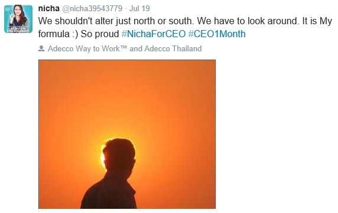Click the tagged people person icon

[41, 48]
